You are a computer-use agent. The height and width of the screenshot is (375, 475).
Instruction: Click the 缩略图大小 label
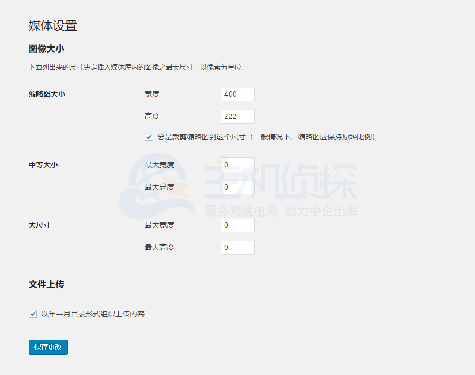(45, 93)
